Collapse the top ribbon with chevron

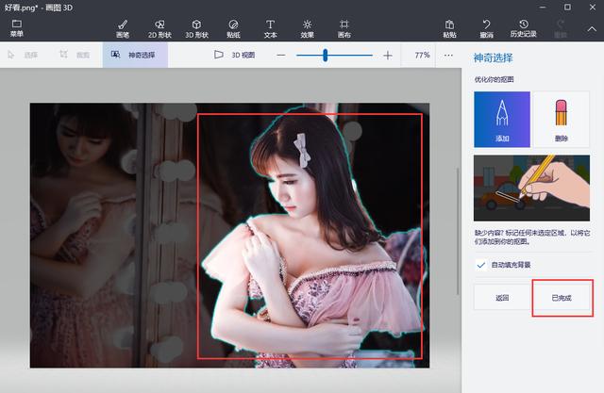coord(592,29)
